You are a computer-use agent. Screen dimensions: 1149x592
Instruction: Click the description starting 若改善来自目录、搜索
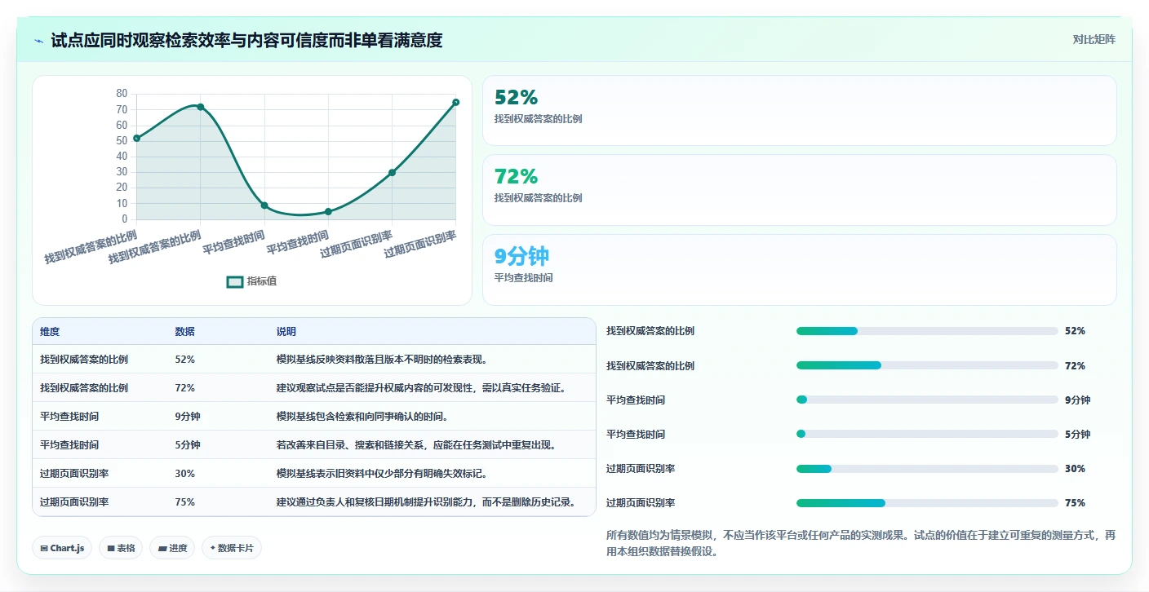417,445
